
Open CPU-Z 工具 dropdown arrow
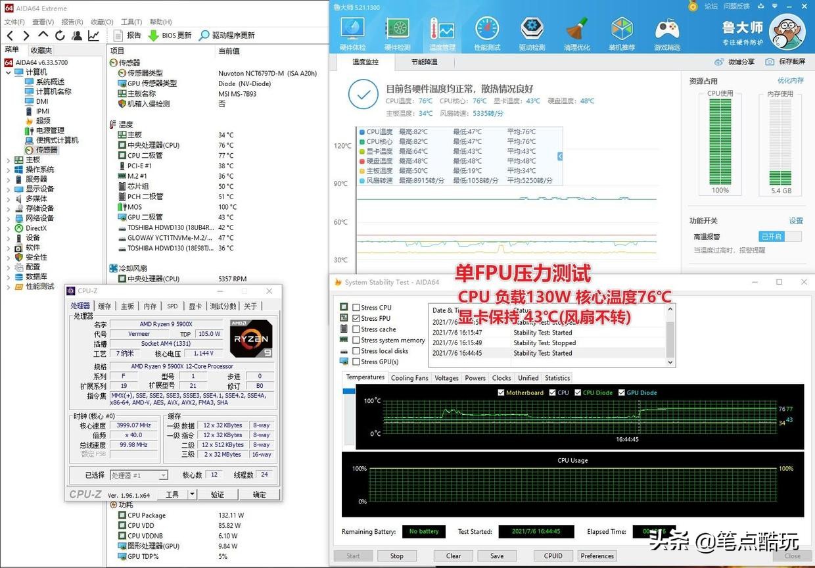[x=192, y=494]
